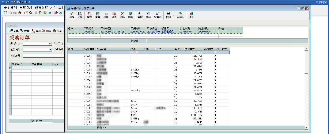This screenshot has height=134, width=329.
Task: Select the highlighted green order row in top grid
Action: pyautogui.click(x=155, y=32)
